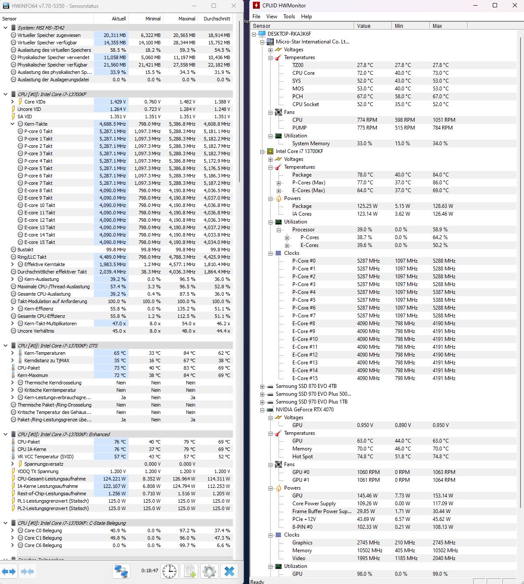Open the Help menu in HWMonitor

pyautogui.click(x=306, y=17)
